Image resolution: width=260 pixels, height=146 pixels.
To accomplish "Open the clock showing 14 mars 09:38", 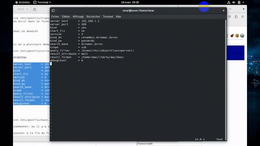I will tap(130, 2).
